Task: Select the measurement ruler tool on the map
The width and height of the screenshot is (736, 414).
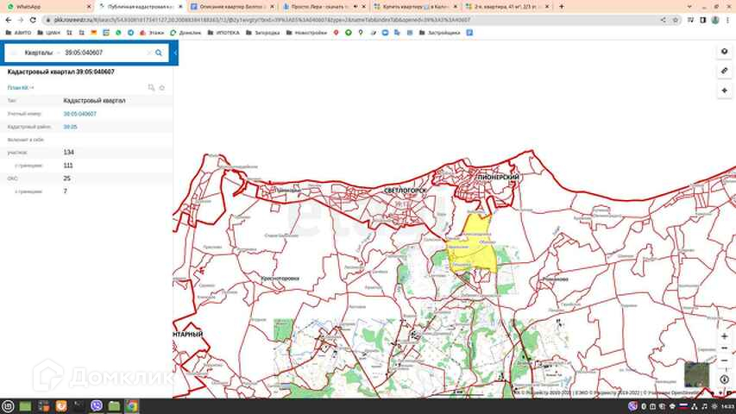Action: click(x=724, y=71)
